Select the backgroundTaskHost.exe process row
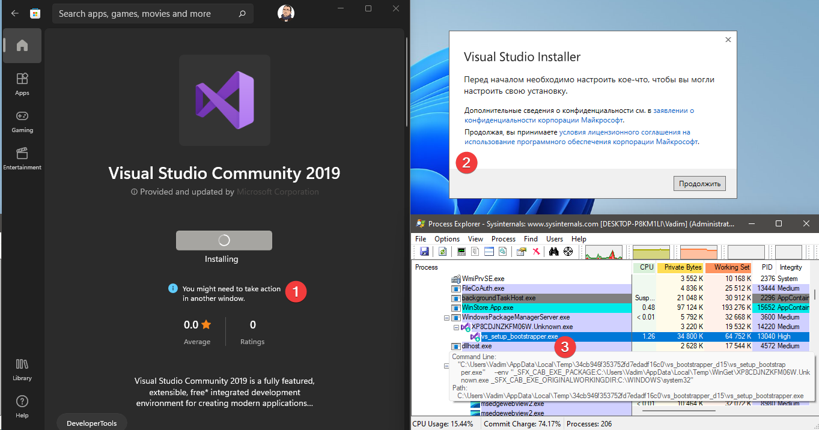Screen dimensions: 819x430 [x=610, y=298]
